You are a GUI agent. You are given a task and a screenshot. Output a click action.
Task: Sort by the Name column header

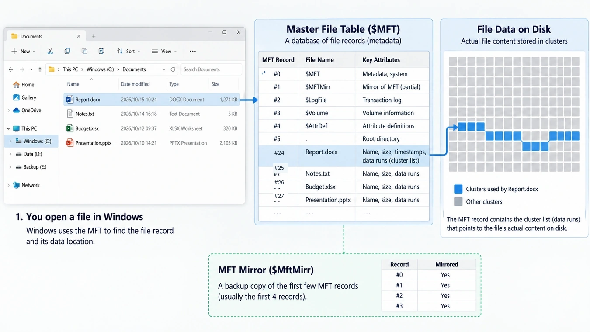[73, 84]
